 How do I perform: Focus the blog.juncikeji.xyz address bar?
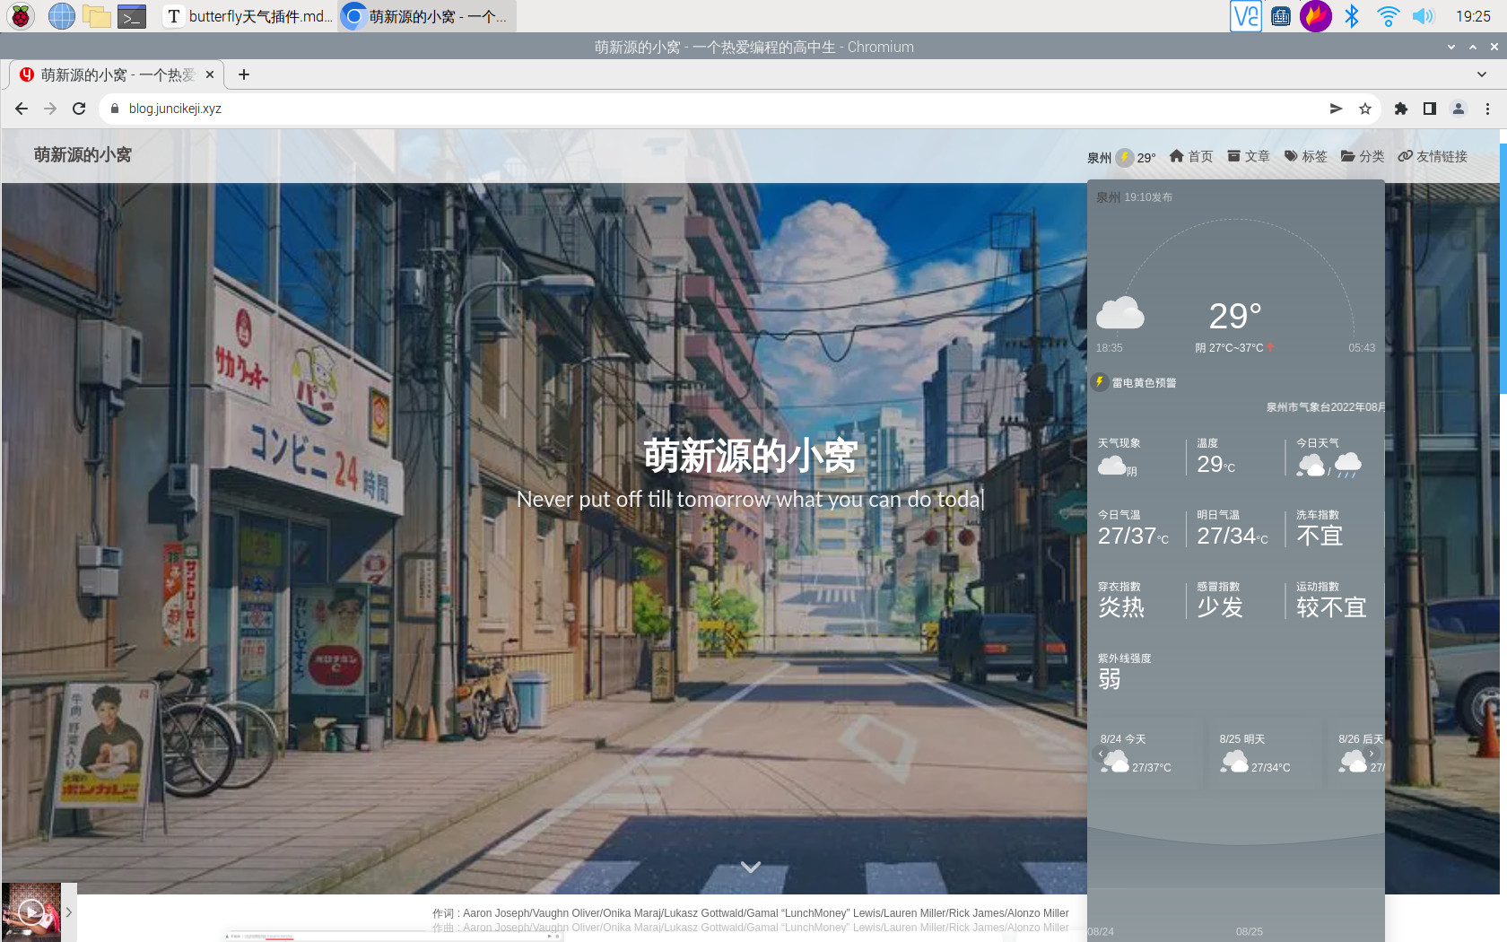(x=718, y=109)
